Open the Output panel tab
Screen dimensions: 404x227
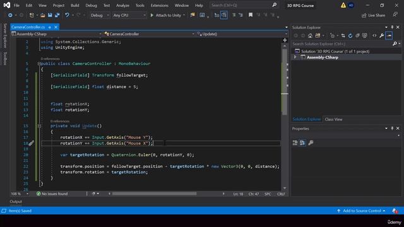pos(16,202)
